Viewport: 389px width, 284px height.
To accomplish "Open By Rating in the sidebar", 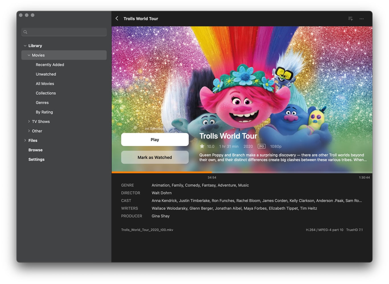I will [44, 112].
